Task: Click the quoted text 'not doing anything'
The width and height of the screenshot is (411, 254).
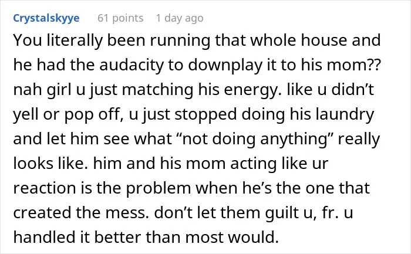Action: [255, 139]
